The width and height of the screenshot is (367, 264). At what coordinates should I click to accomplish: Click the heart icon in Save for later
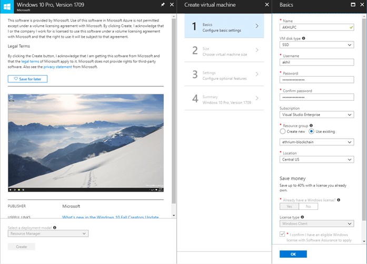[16, 79]
